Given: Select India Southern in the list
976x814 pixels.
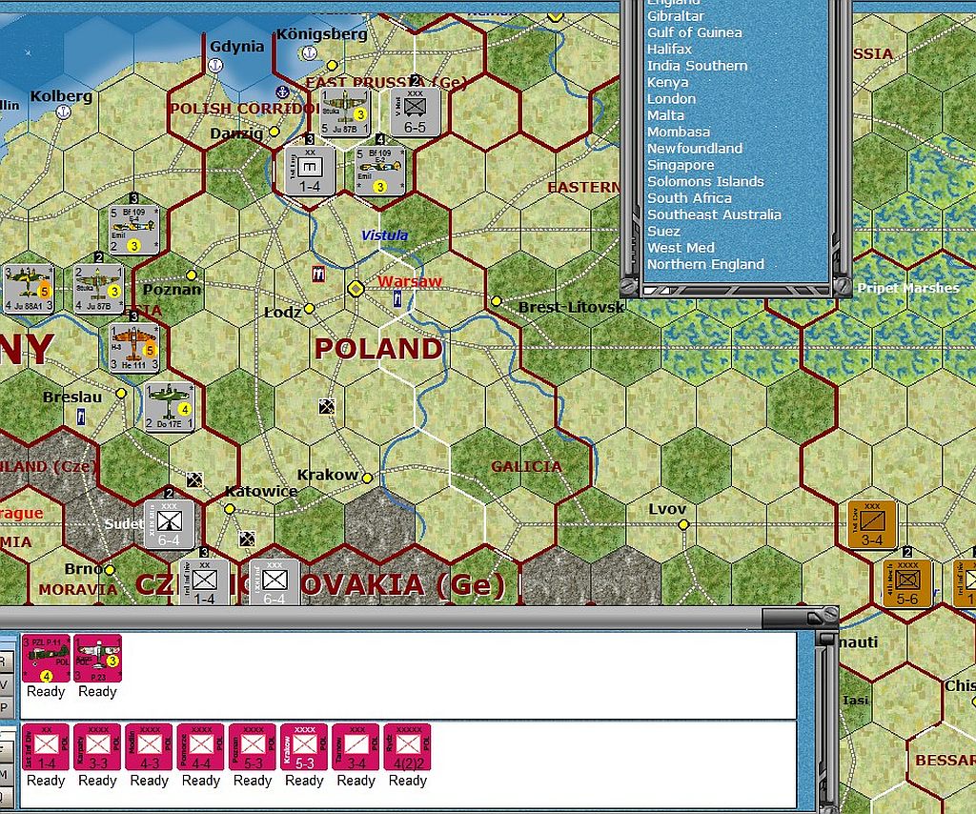Looking at the screenshot, I should tap(698, 66).
